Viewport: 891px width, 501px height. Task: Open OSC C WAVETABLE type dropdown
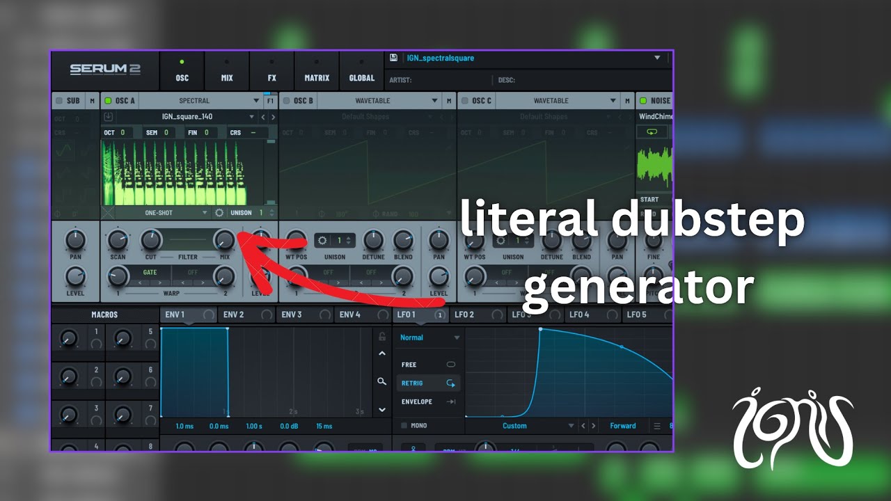point(558,101)
